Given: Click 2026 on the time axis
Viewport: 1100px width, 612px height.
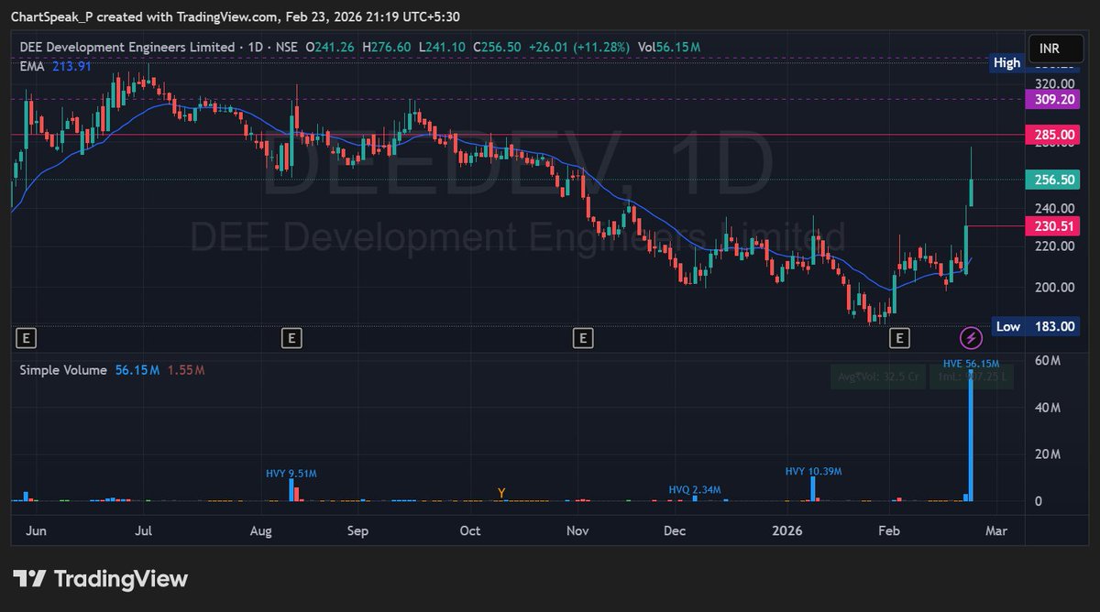Looking at the screenshot, I should coord(787,530).
